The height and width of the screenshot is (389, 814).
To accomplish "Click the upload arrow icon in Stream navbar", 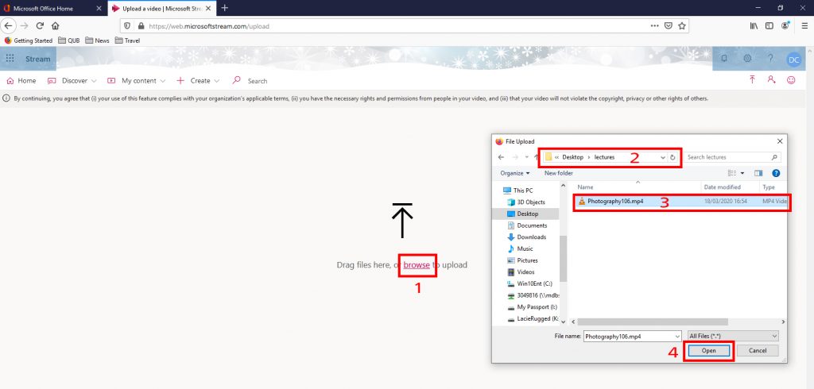I will pos(752,80).
